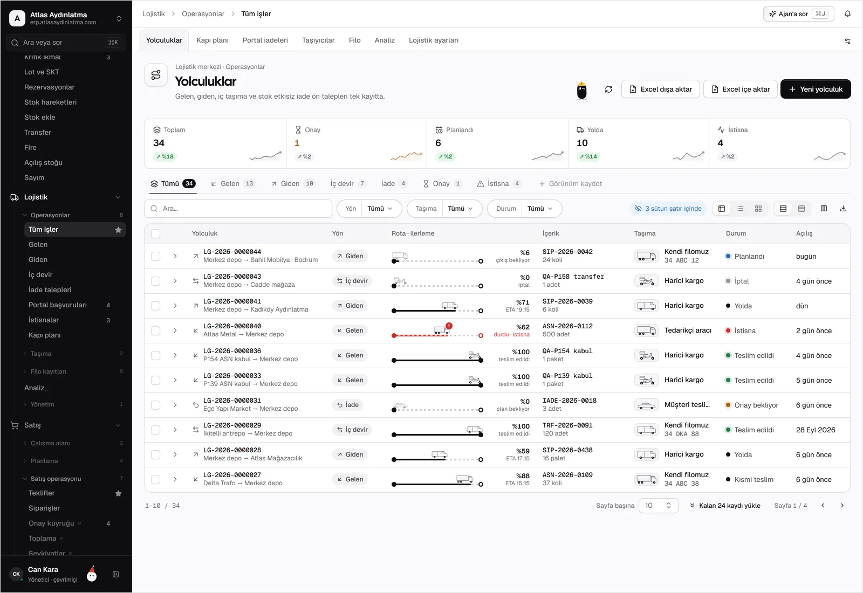The image size is (863, 593).
Task: Click the Ara search field above the table
Action: click(x=238, y=209)
